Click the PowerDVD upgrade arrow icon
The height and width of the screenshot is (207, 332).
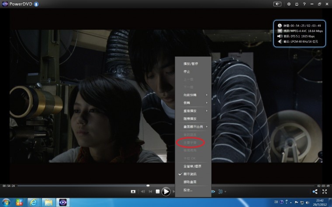(36, 4)
